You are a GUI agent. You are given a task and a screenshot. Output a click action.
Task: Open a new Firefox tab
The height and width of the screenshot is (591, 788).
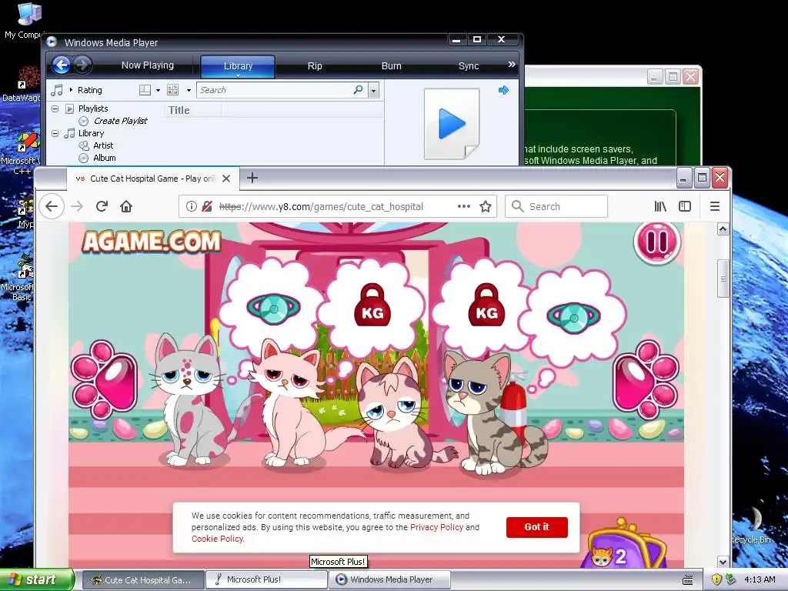coord(252,178)
